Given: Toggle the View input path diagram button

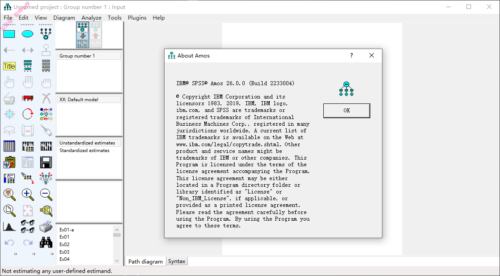Looking at the screenshot, I should point(82,35).
